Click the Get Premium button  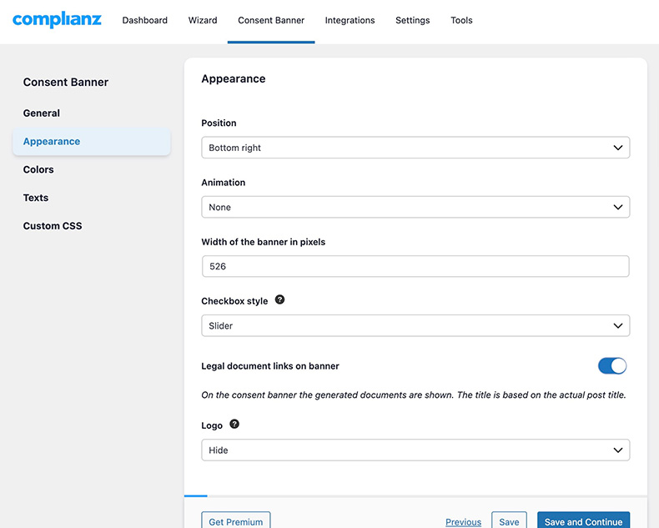[236, 521]
